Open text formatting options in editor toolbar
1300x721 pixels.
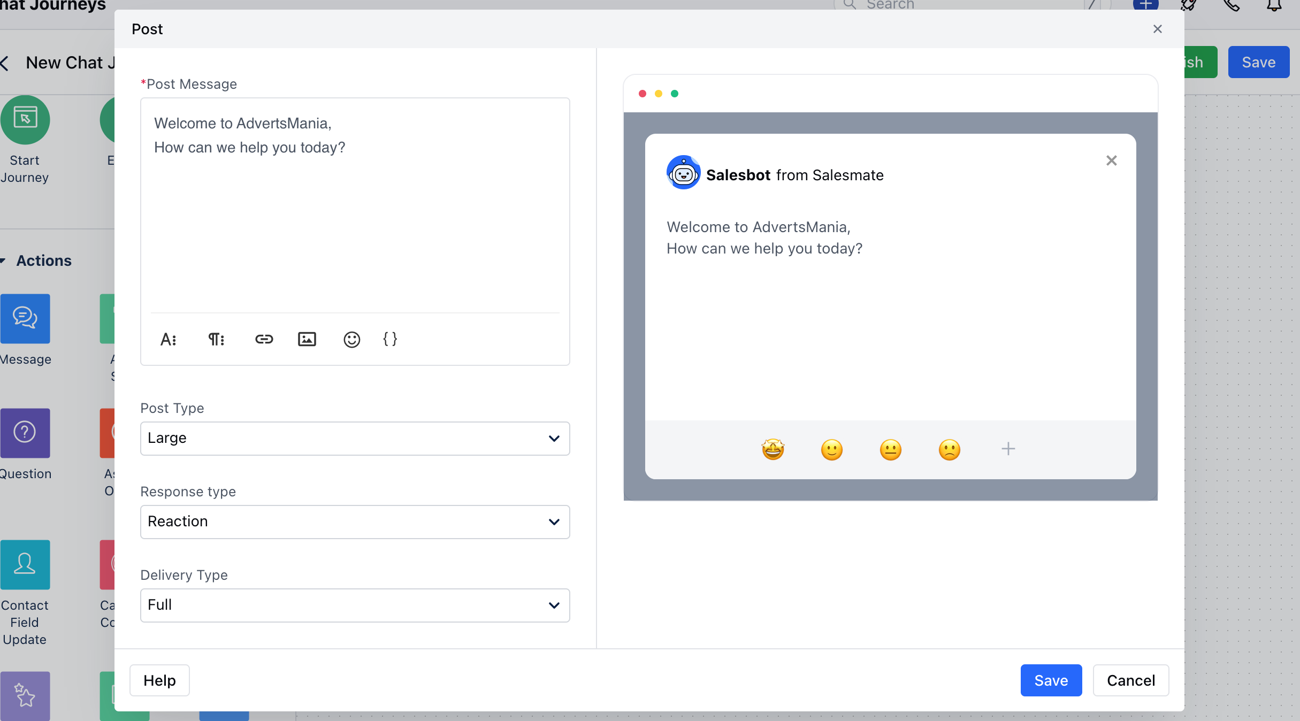[x=168, y=339]
